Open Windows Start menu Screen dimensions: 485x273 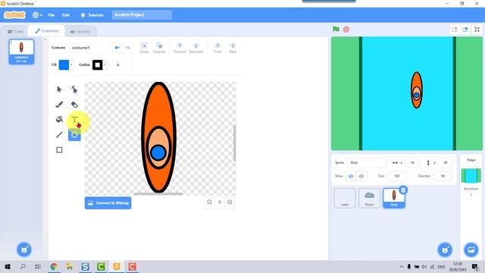tap(8, 266)
